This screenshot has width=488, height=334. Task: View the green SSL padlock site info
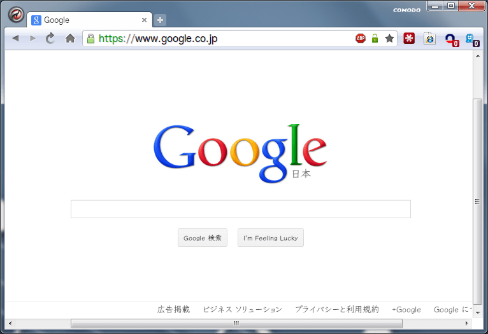90,39
